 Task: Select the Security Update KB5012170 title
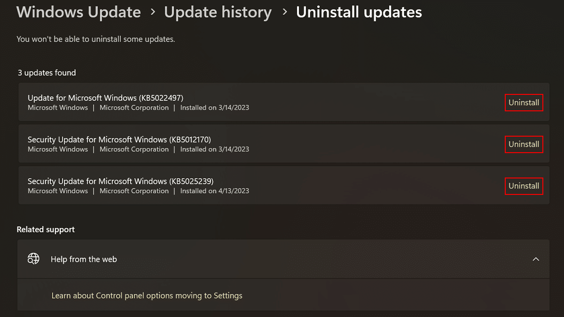click(119, 139)
